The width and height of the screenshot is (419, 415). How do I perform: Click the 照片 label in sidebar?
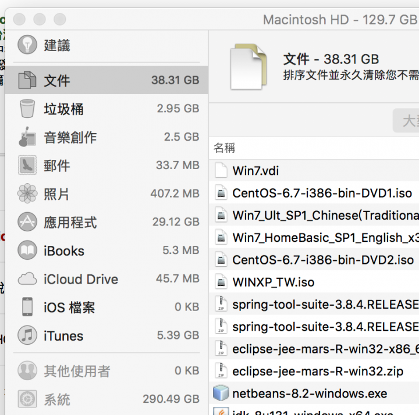(x=56, y=194)
